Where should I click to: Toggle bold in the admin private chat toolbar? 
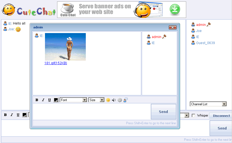pyautogui.click(x=37, y=100)
